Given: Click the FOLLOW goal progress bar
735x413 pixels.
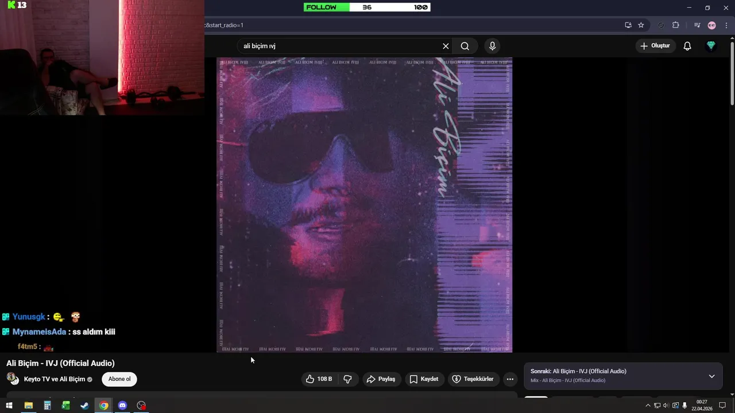Looking at the screenshot, I should point(367,7).
